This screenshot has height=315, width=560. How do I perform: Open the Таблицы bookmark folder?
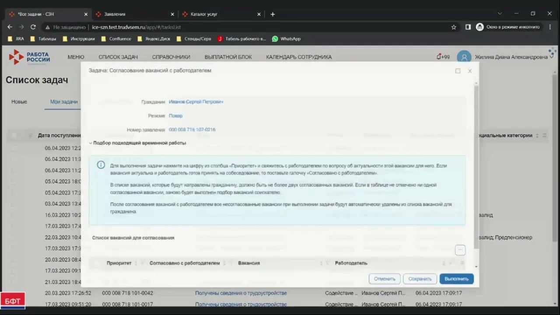point(43,39)
